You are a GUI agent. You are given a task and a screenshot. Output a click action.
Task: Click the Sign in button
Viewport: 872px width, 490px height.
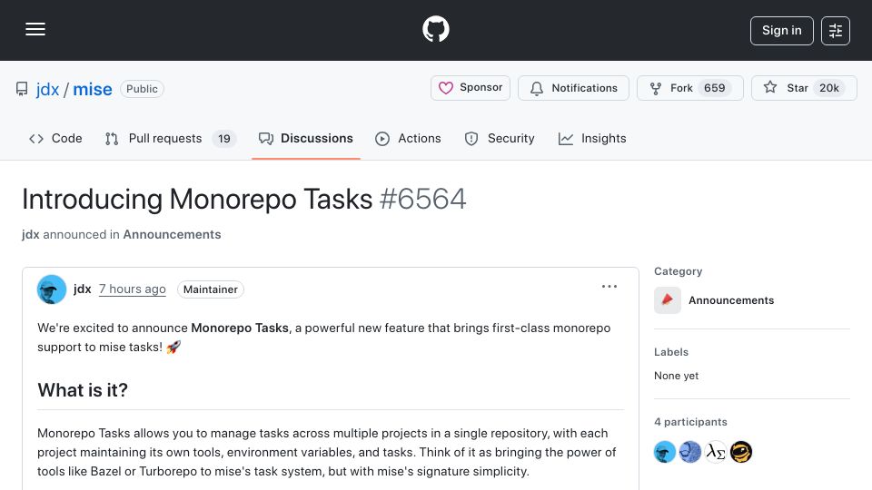(781, 31)
